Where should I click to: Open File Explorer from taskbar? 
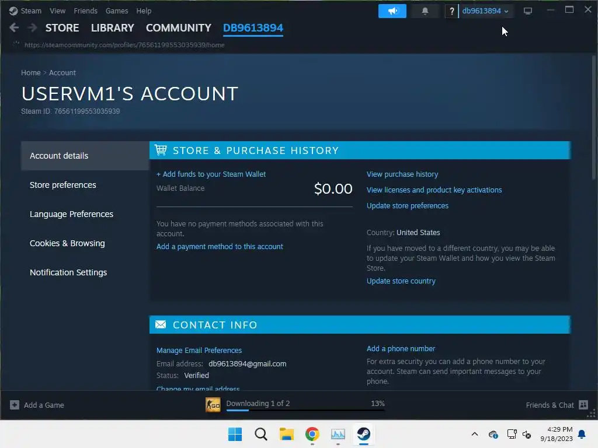pos(286,434)
